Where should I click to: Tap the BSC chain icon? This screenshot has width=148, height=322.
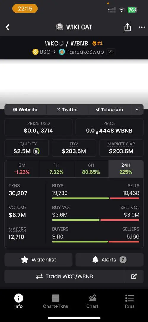35,52
